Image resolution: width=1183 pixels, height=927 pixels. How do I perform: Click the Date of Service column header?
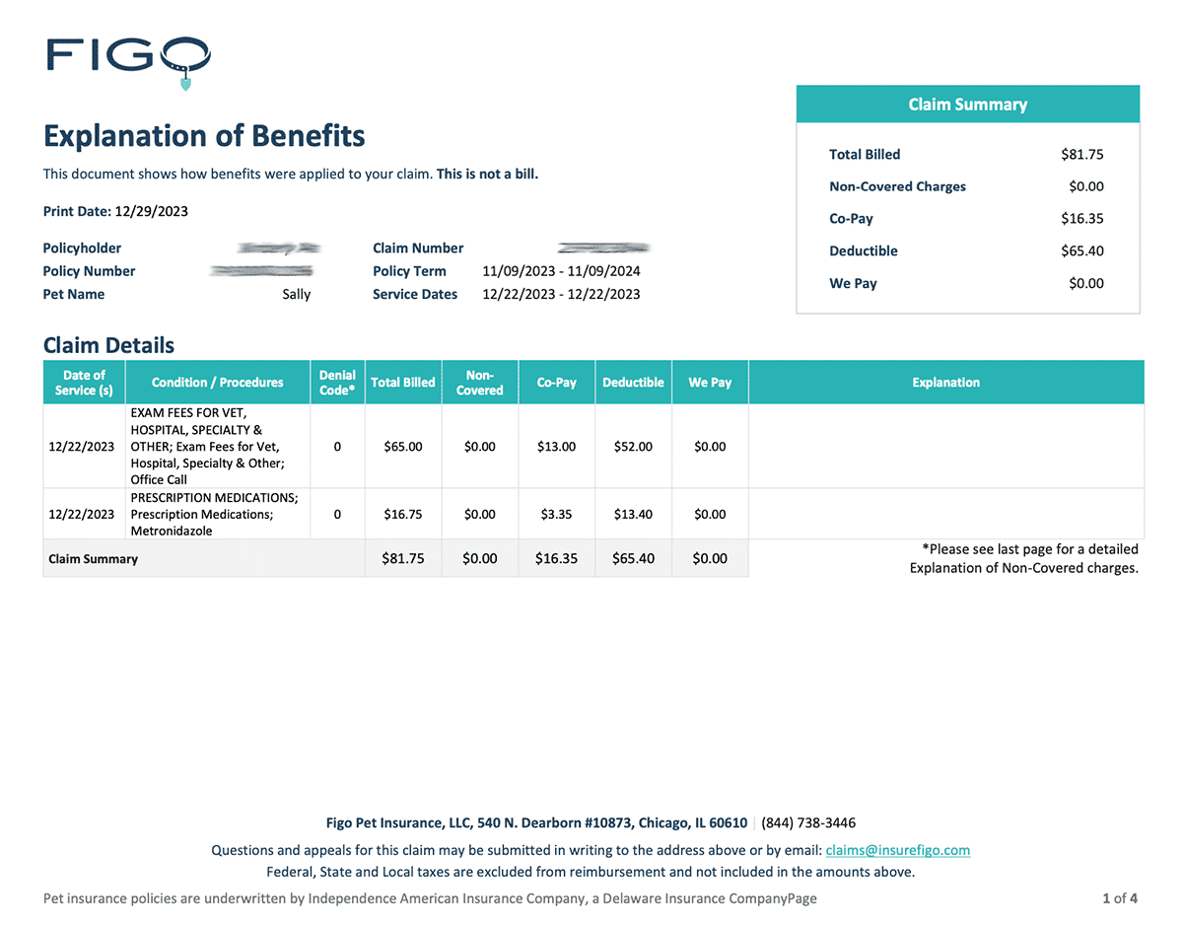pos(84,383)
